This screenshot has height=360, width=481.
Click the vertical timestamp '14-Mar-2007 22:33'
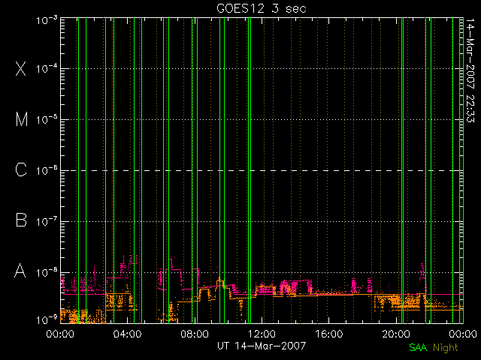tap(470, 70)
